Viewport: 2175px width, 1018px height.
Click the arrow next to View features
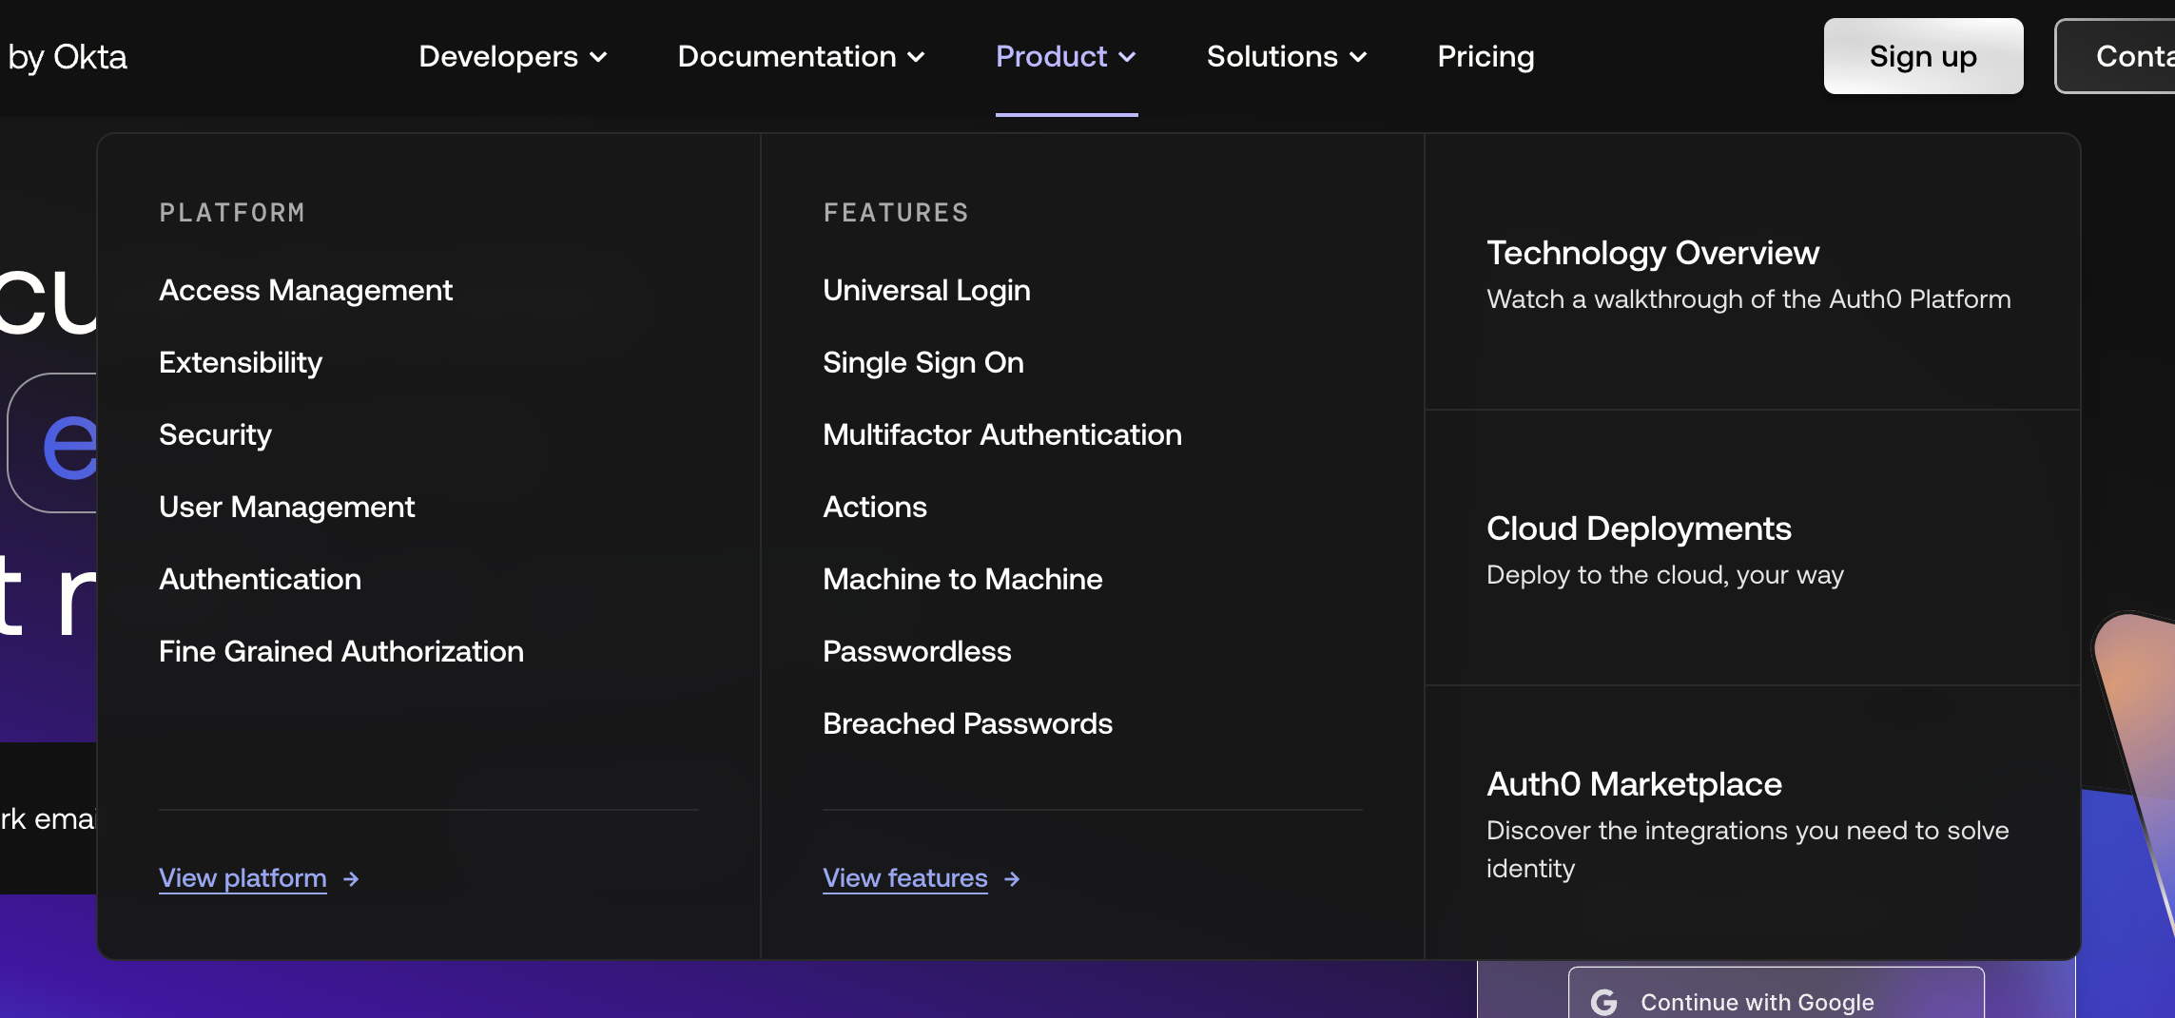[1012, 879]
